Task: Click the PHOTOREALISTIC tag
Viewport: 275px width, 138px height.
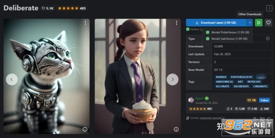Action: tap(241, 77)
